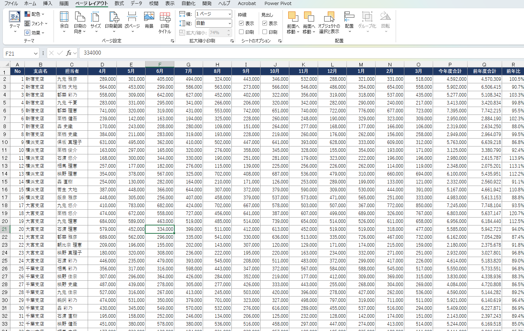
Task: Open オブジェクトの選択と表示 selection pane
Action: tap(329, 22)
